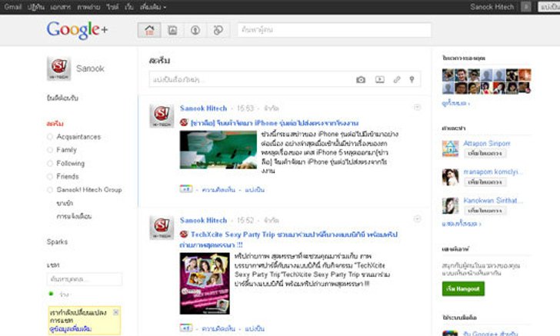Click the video icon in share box

coord(380,80)
